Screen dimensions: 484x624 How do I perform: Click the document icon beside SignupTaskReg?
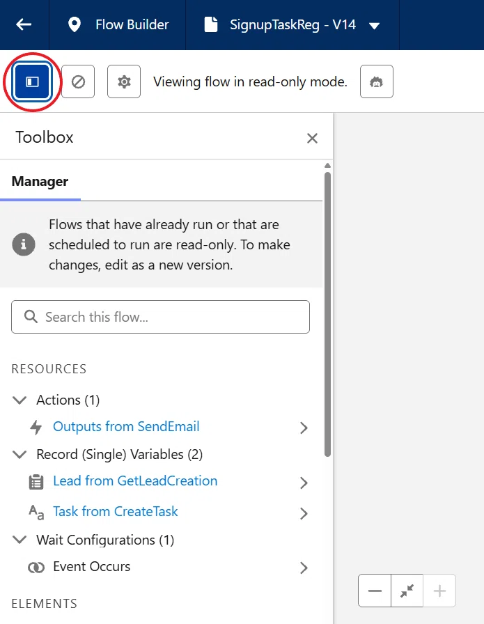[211, 24]
